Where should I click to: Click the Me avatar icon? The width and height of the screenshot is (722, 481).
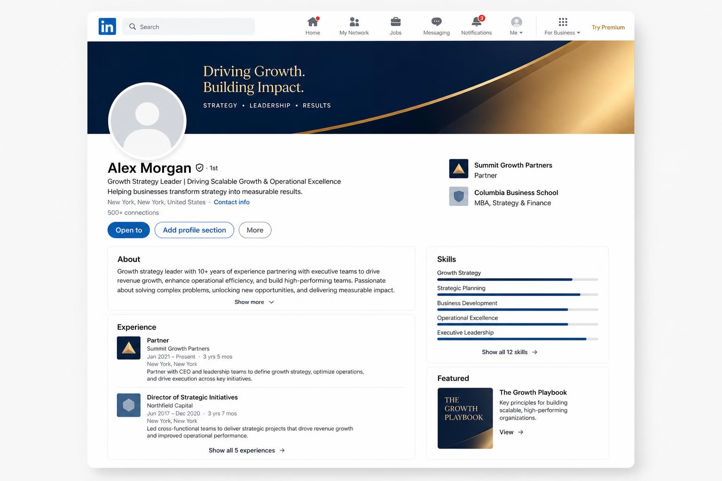coord(517,22)
